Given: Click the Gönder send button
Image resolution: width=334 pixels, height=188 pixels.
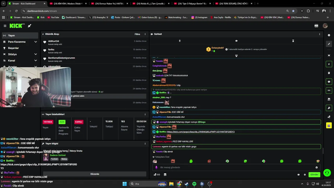Looking at the screenshot, I should [x=314, y=175].
